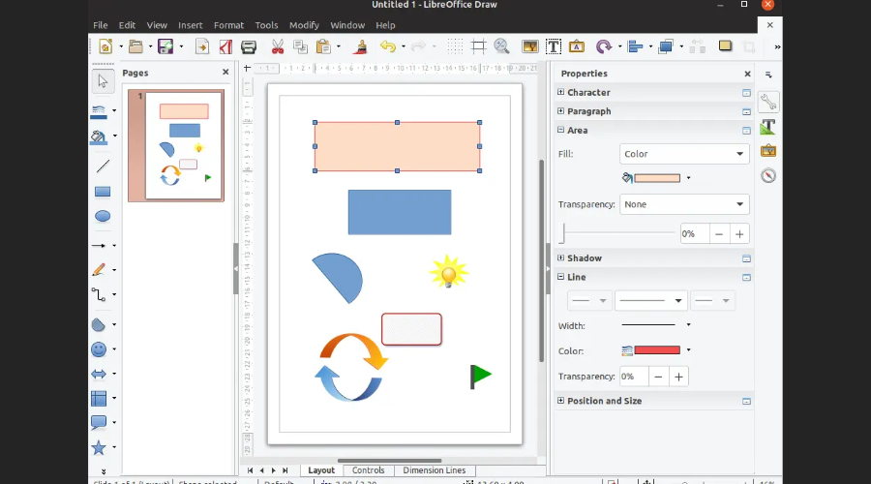
Task: Open the Transparency None dropdown
Action: click(x=683, y=204)
